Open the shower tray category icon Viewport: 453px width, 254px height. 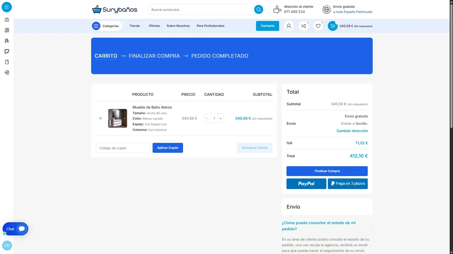(7, 51)
